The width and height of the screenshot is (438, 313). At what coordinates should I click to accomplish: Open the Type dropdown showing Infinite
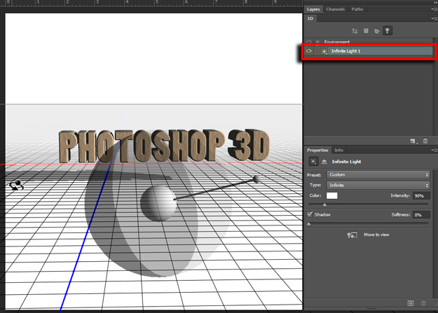(378, 185)
